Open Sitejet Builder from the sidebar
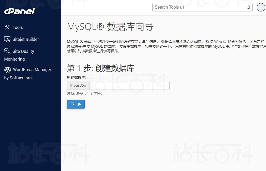 [x=21, y=39]
